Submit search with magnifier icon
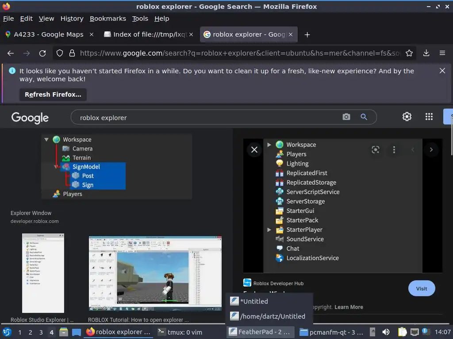Screen dimensions: 453x339 point(364,117)
